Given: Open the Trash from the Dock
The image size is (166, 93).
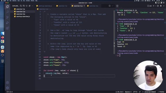Looking at the screenshot, I should [2, 61].
